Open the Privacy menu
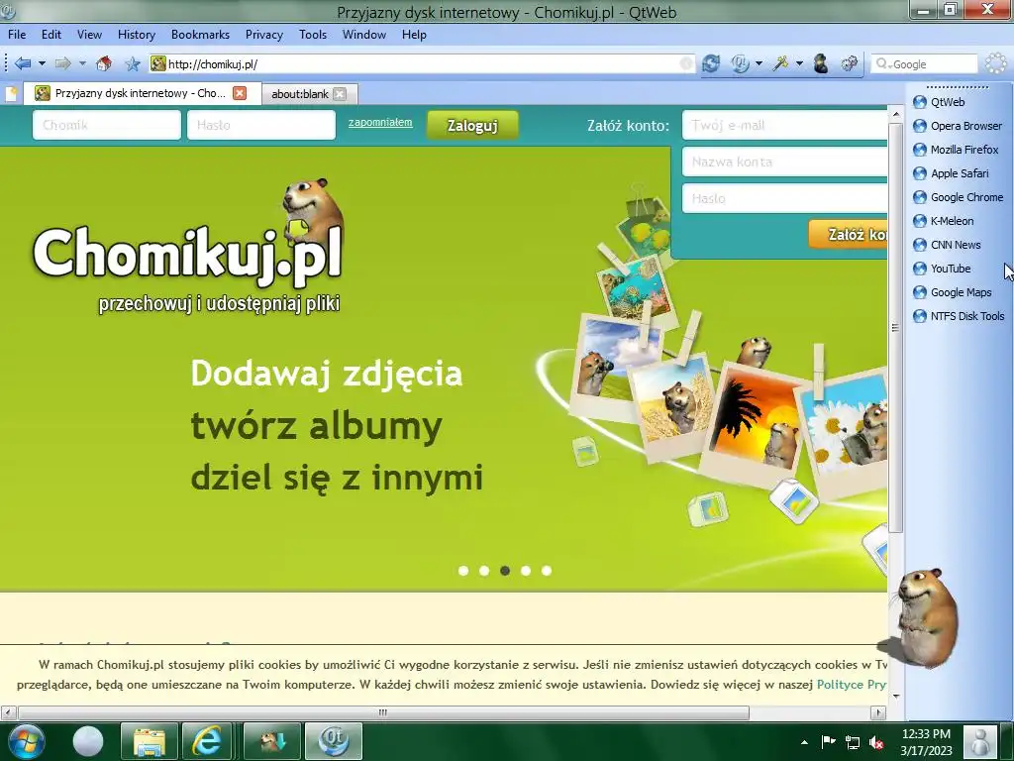Image resolution: width=1014 pixels, height=761 pixels. pyautogui.click(x=263, y=35)
